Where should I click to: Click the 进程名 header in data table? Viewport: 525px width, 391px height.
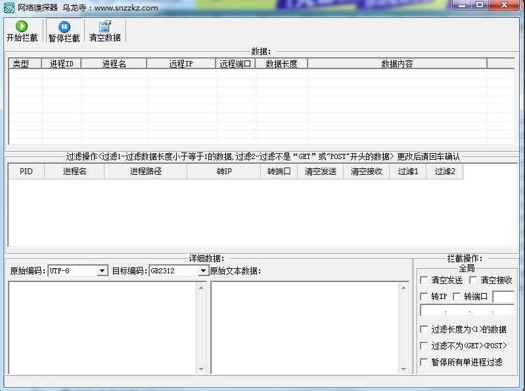(114, 64)
